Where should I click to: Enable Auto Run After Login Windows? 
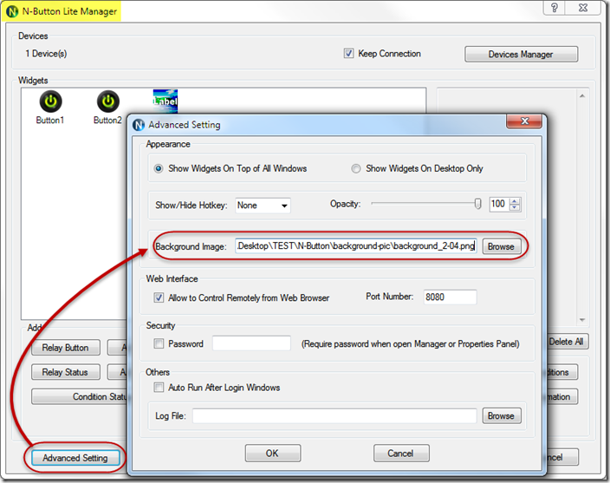coord(159,388)
